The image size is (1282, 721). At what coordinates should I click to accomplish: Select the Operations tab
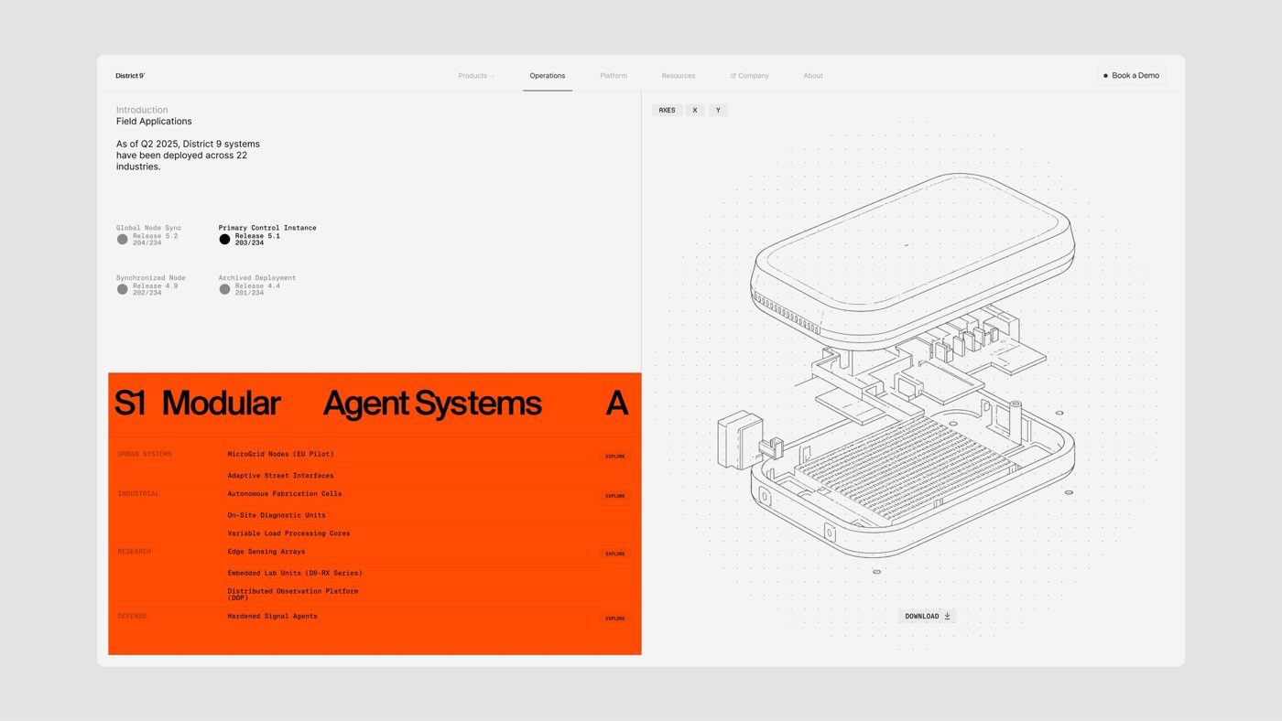(x=548, y=76)
